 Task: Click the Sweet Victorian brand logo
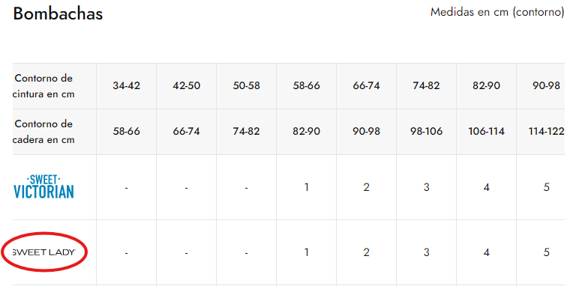pos(43,187)
